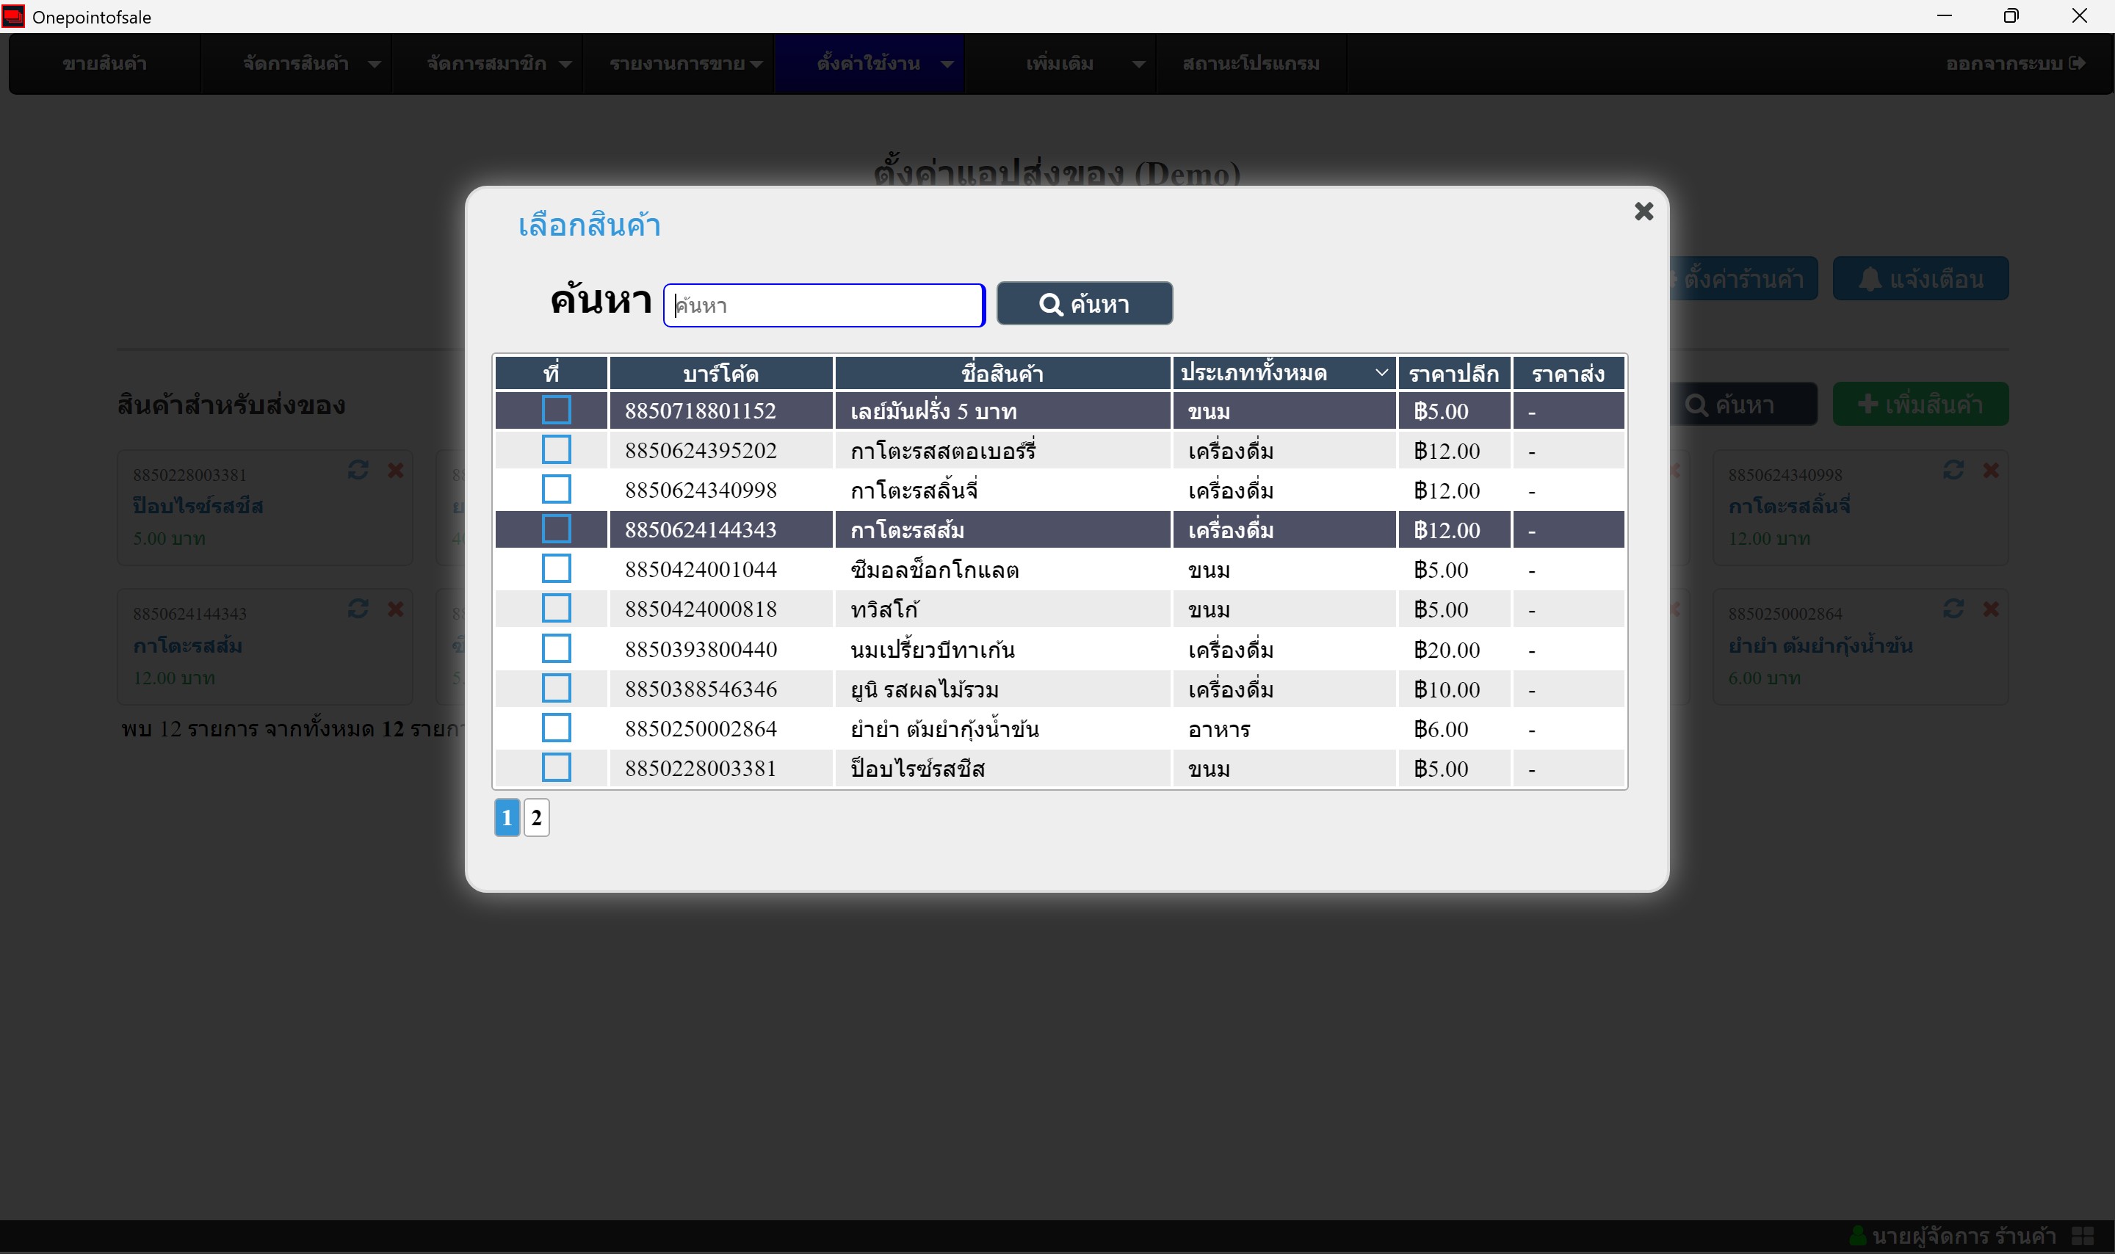Click สถานะโปรแกรม in top menu
Viewport: 2115px width, 1254px height.
(x=1251, y=63)
